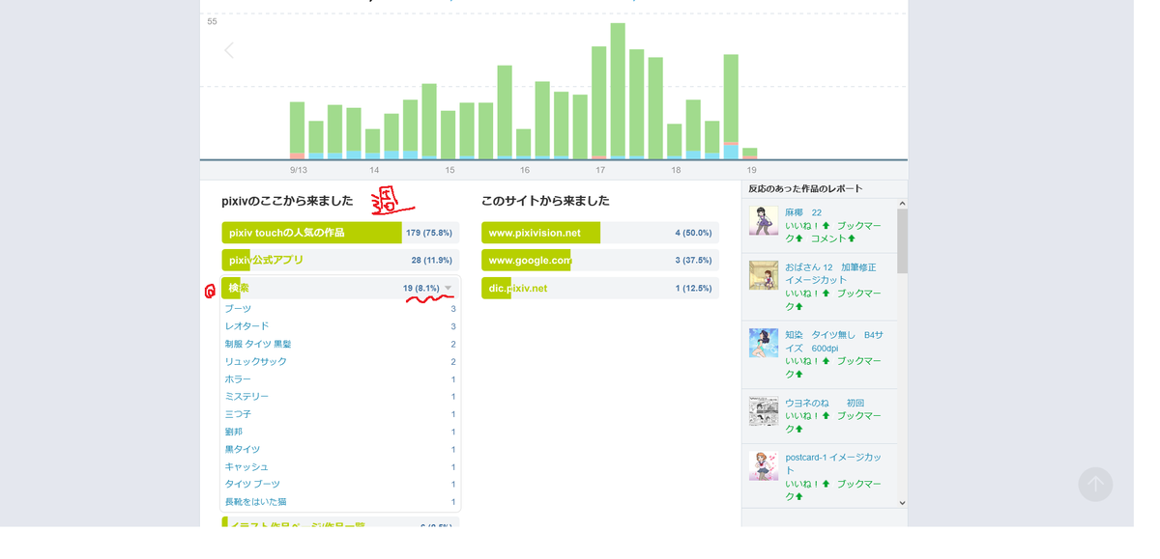Open search keyword タイツ ブーツ
1160x559 pixels.
coord(252,484)
